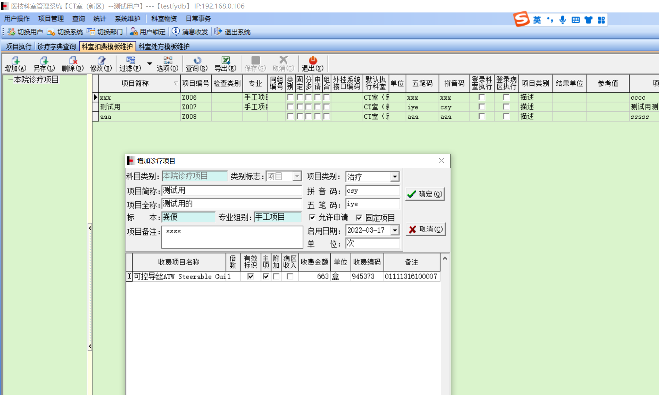The image size is (659, 395).
Task: Toggle 附加 checkbox in the fee row
Action: click(x=276, y=277)
